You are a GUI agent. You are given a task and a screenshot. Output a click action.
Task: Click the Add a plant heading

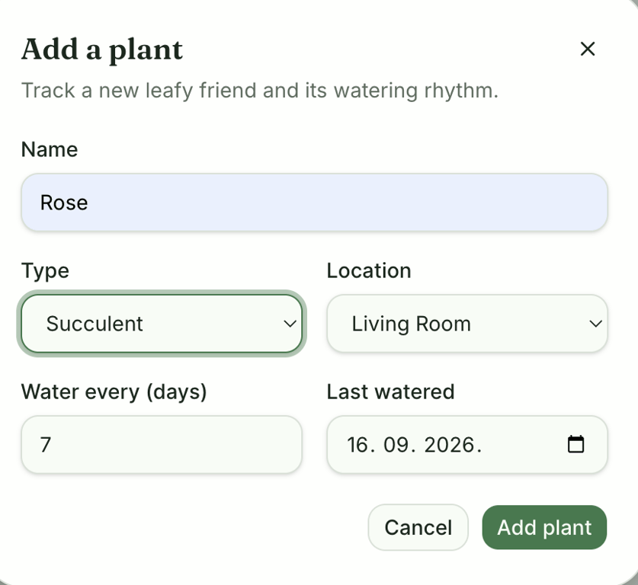(102, 50)
